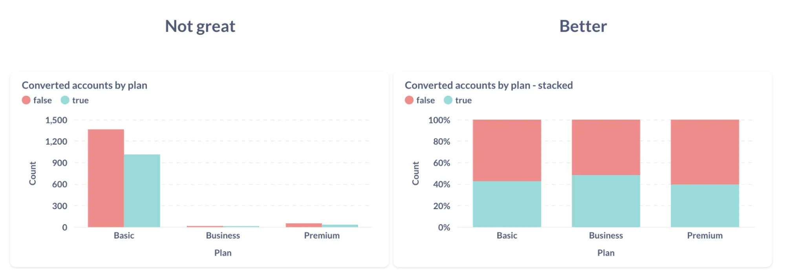Image resolution: width=785 pixels, height=280 pixels.
Task: Click teal segment of stacked Premium bar
Action: click(x=704, y=206)
